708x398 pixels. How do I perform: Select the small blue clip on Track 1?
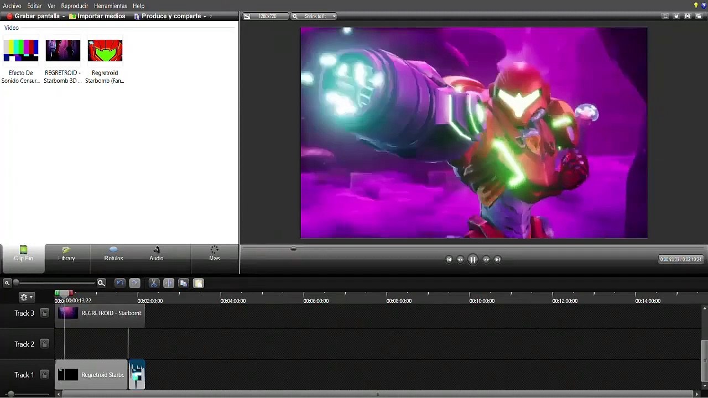click(137, 375)
